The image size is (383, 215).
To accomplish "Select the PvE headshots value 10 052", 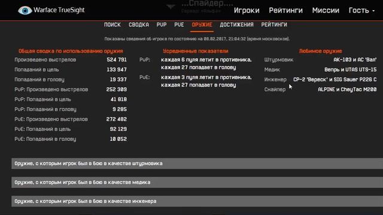I will [118, 139].
